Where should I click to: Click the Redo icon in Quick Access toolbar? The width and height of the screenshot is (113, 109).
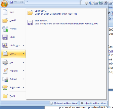(22, 2)
